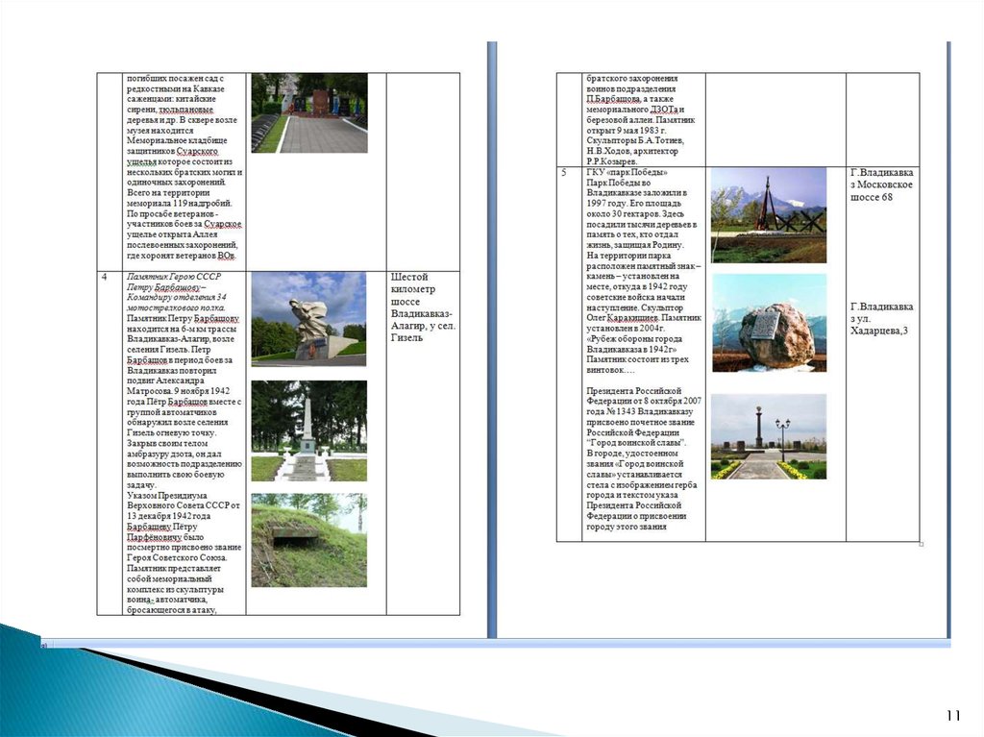This screenshot has width=984, height=737.
Task: Click the white obelisk monument photo
Action: pos(308,430)
